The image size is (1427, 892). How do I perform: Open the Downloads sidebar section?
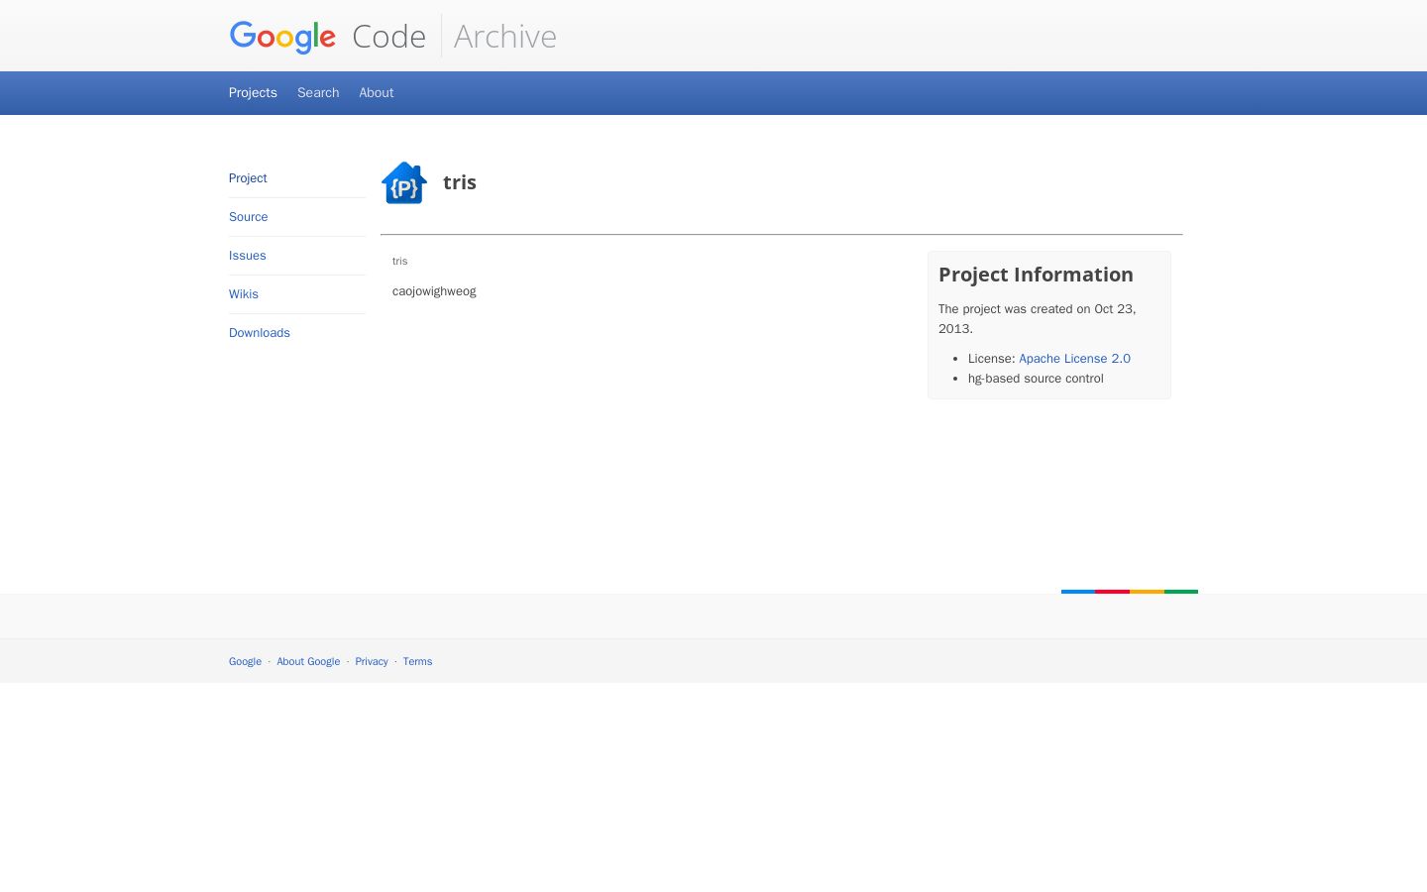(260, 333)
